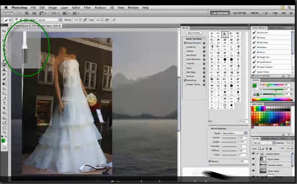The height and width of the screenshot is (184, 297).
Task: Open the Spotlight search icon
Action: point(289,7)
